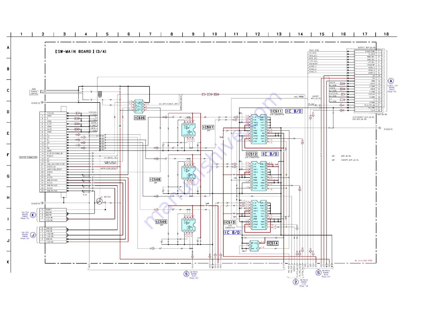Click the 12V pin 11 row
The image size is (423, 318).
pos(368,78)
